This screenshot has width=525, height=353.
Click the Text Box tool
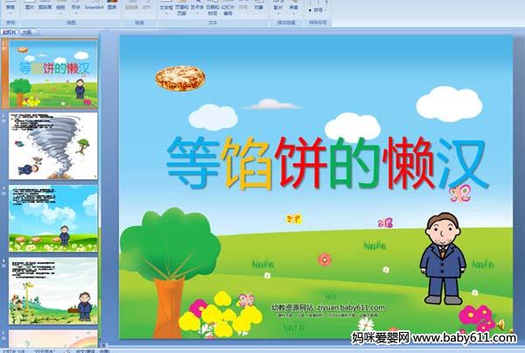(166, 7)
